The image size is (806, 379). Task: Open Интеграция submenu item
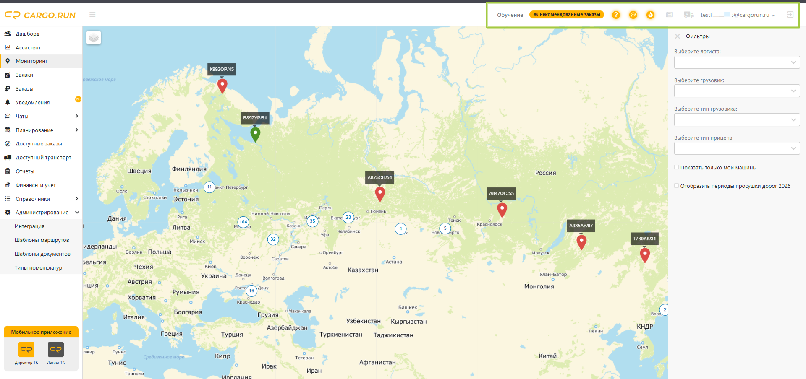tap(41, 226)
